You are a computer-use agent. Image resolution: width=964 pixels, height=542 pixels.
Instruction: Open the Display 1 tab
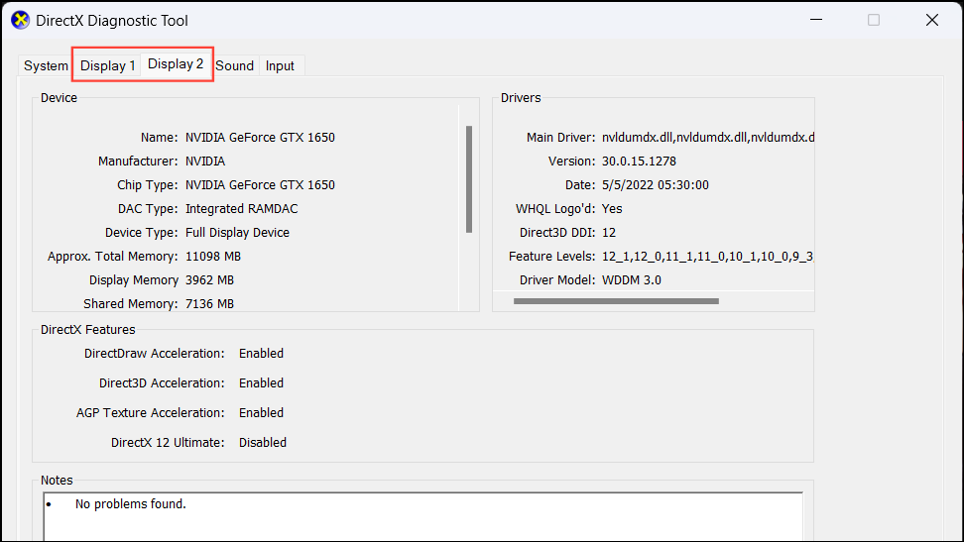click(x=107, y=65)
